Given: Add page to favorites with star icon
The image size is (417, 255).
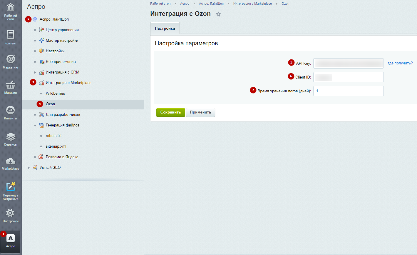Looking at the screenshot, I should tap(218, 14).
